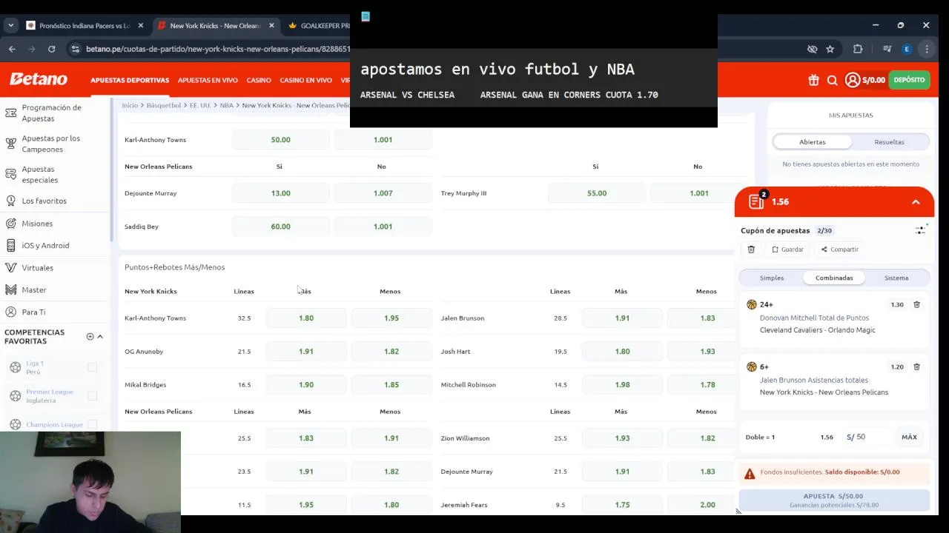
Task: Click the stake amount input field
Action: [x=867, y=438]
